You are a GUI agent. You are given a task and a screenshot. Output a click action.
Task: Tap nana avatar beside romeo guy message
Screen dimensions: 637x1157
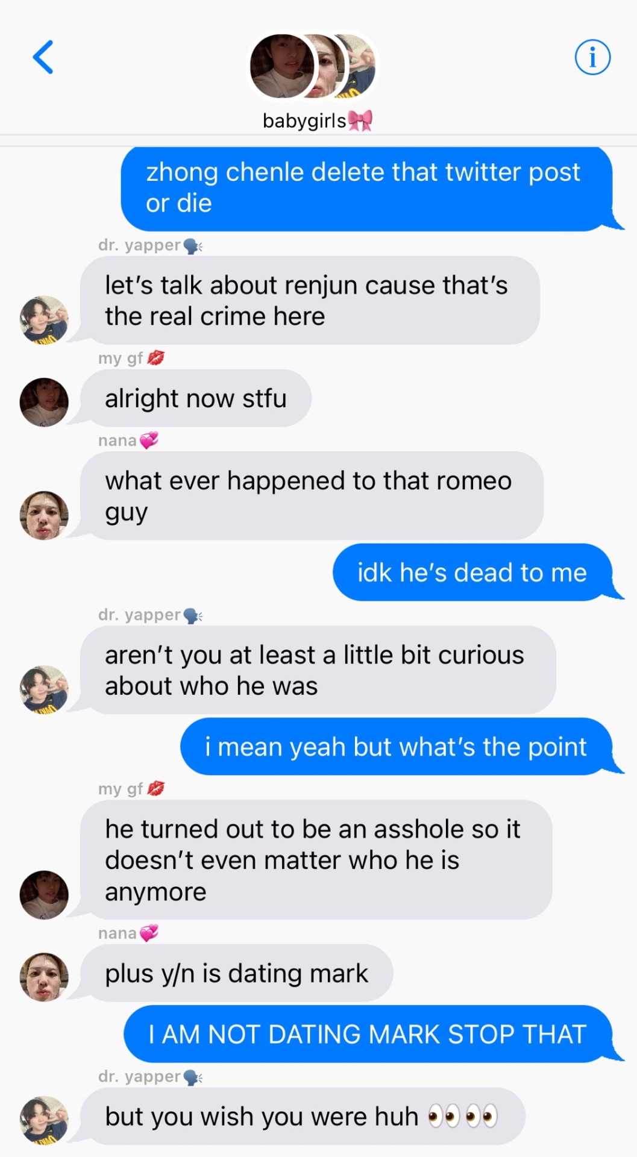[x=44, y=515]
